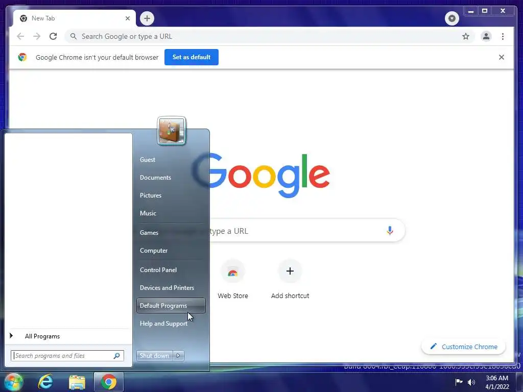Open Devices and Printers

(167, 288)
